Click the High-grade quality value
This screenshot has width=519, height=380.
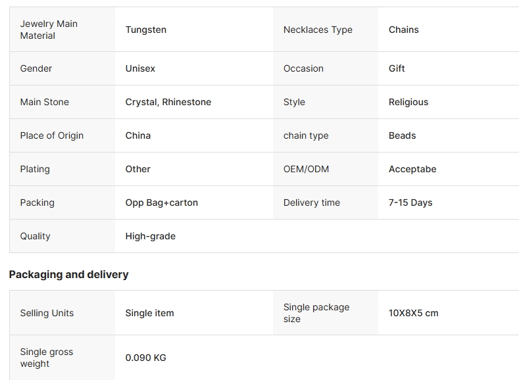(x=151, y=236)
